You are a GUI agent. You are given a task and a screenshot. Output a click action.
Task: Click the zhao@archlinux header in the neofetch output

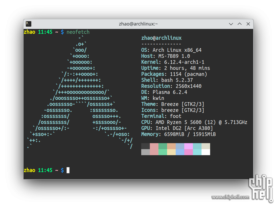pos(162,38)
